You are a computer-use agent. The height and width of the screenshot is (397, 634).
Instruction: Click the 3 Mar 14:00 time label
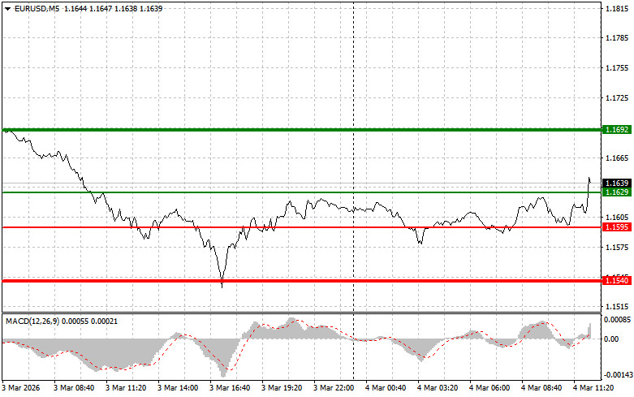coord(178,388)
